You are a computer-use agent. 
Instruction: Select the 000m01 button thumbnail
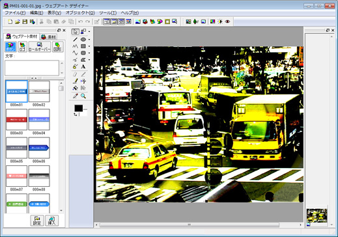[16, 91]
